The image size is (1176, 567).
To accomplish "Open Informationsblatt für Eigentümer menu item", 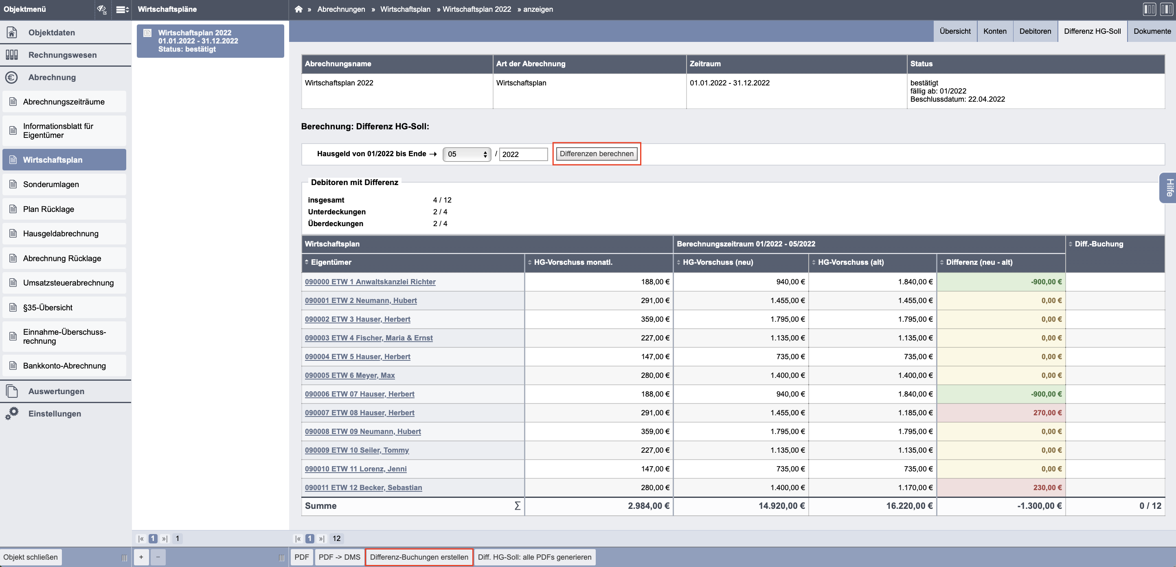I will (64, 131).
